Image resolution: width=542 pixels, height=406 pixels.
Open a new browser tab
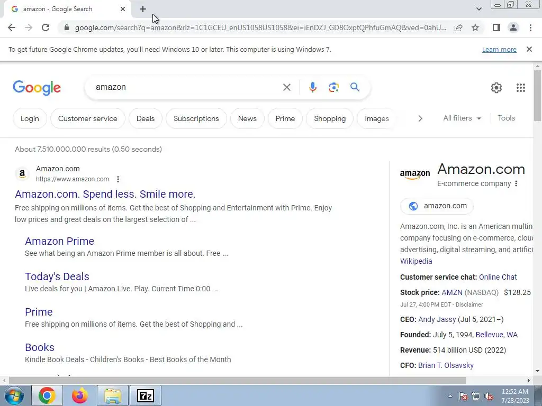[143, 9]
